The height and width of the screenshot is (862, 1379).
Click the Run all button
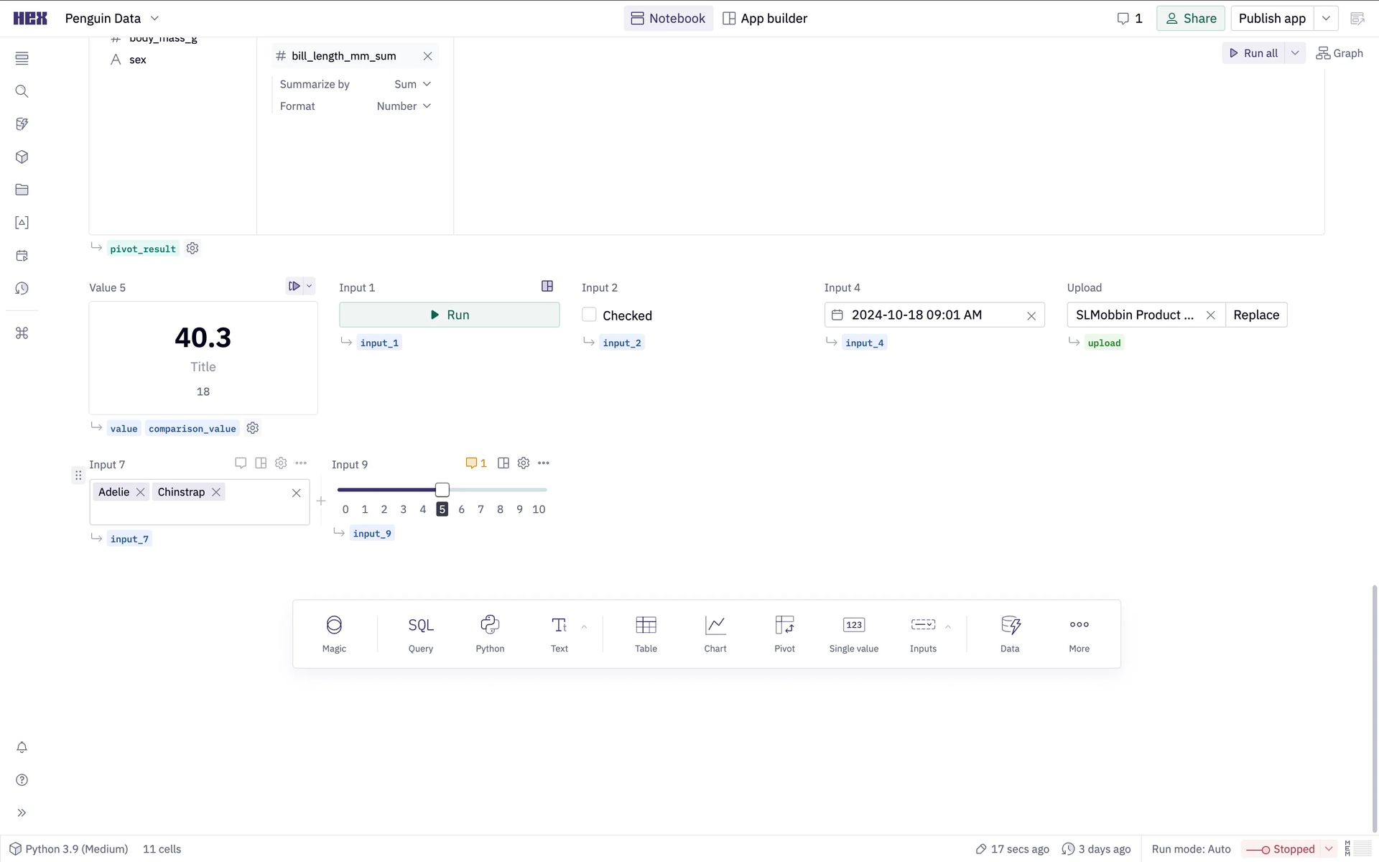(x=1254, y=53)
